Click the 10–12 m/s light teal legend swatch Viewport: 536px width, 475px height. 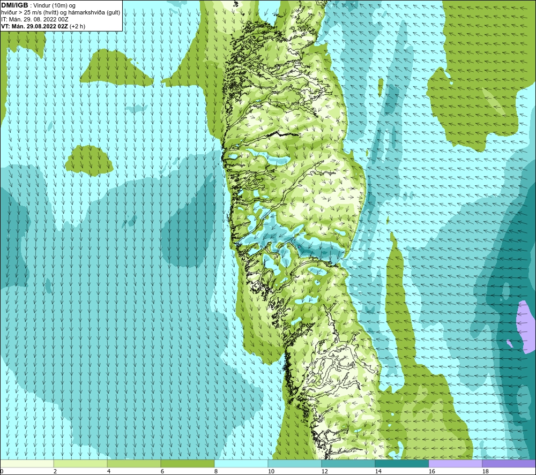pos(295,463)
